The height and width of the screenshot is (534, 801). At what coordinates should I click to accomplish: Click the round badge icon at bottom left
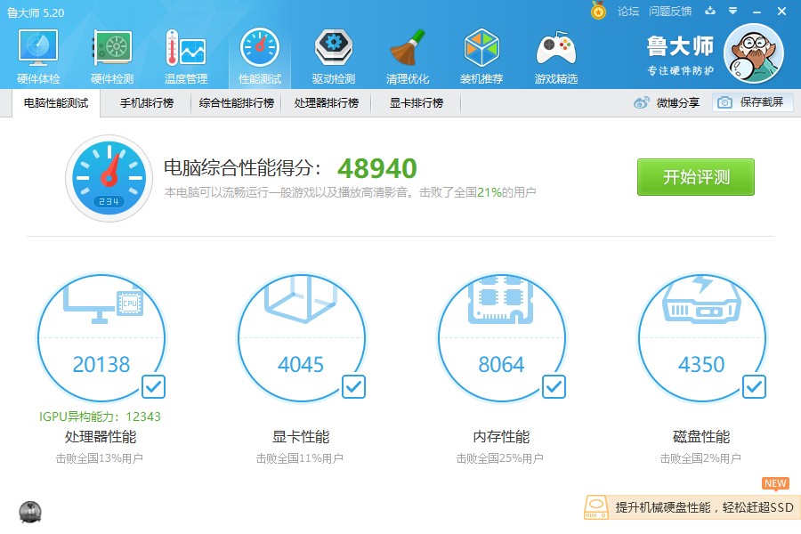[x=30, y=512]
